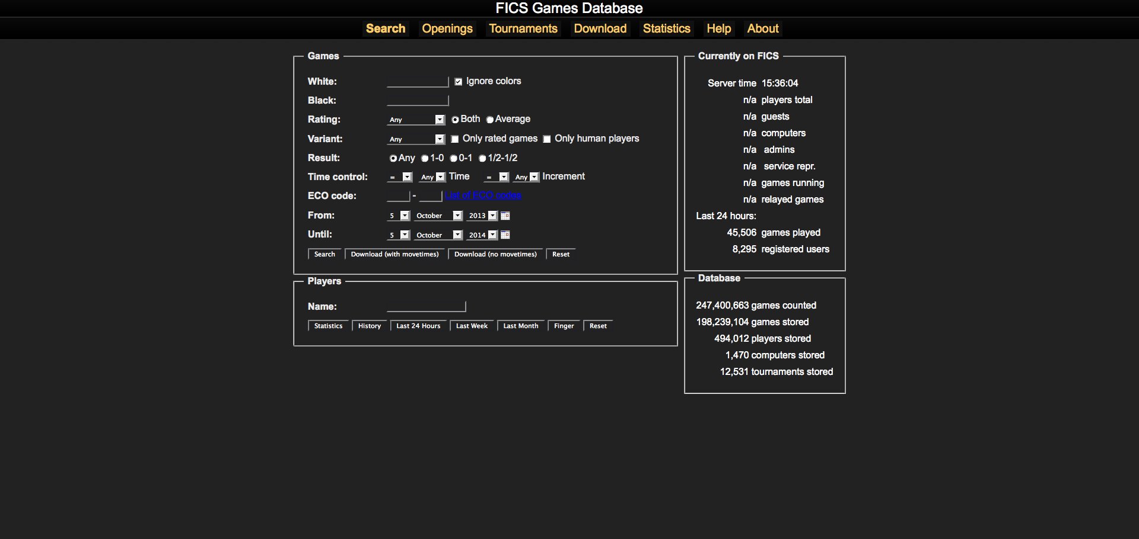This screenshot has width=1139, height=539.
Task: Navigate to the Openings page
Action: [x=447, y=28]
